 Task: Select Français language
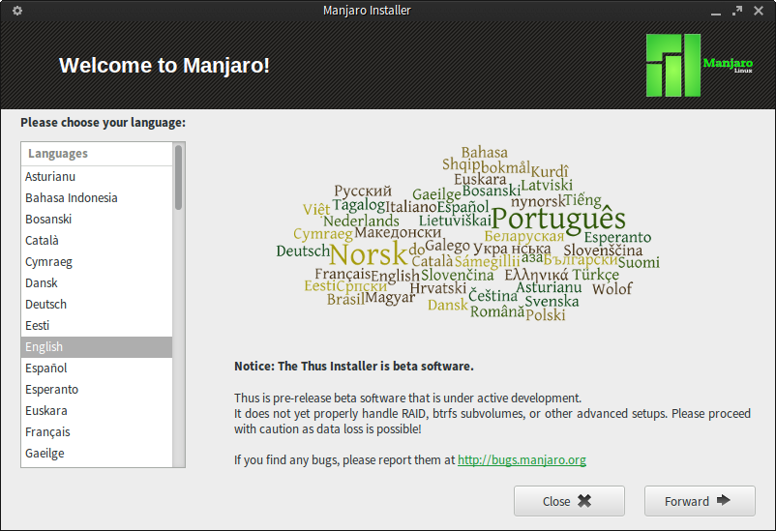tap(97, 432)
